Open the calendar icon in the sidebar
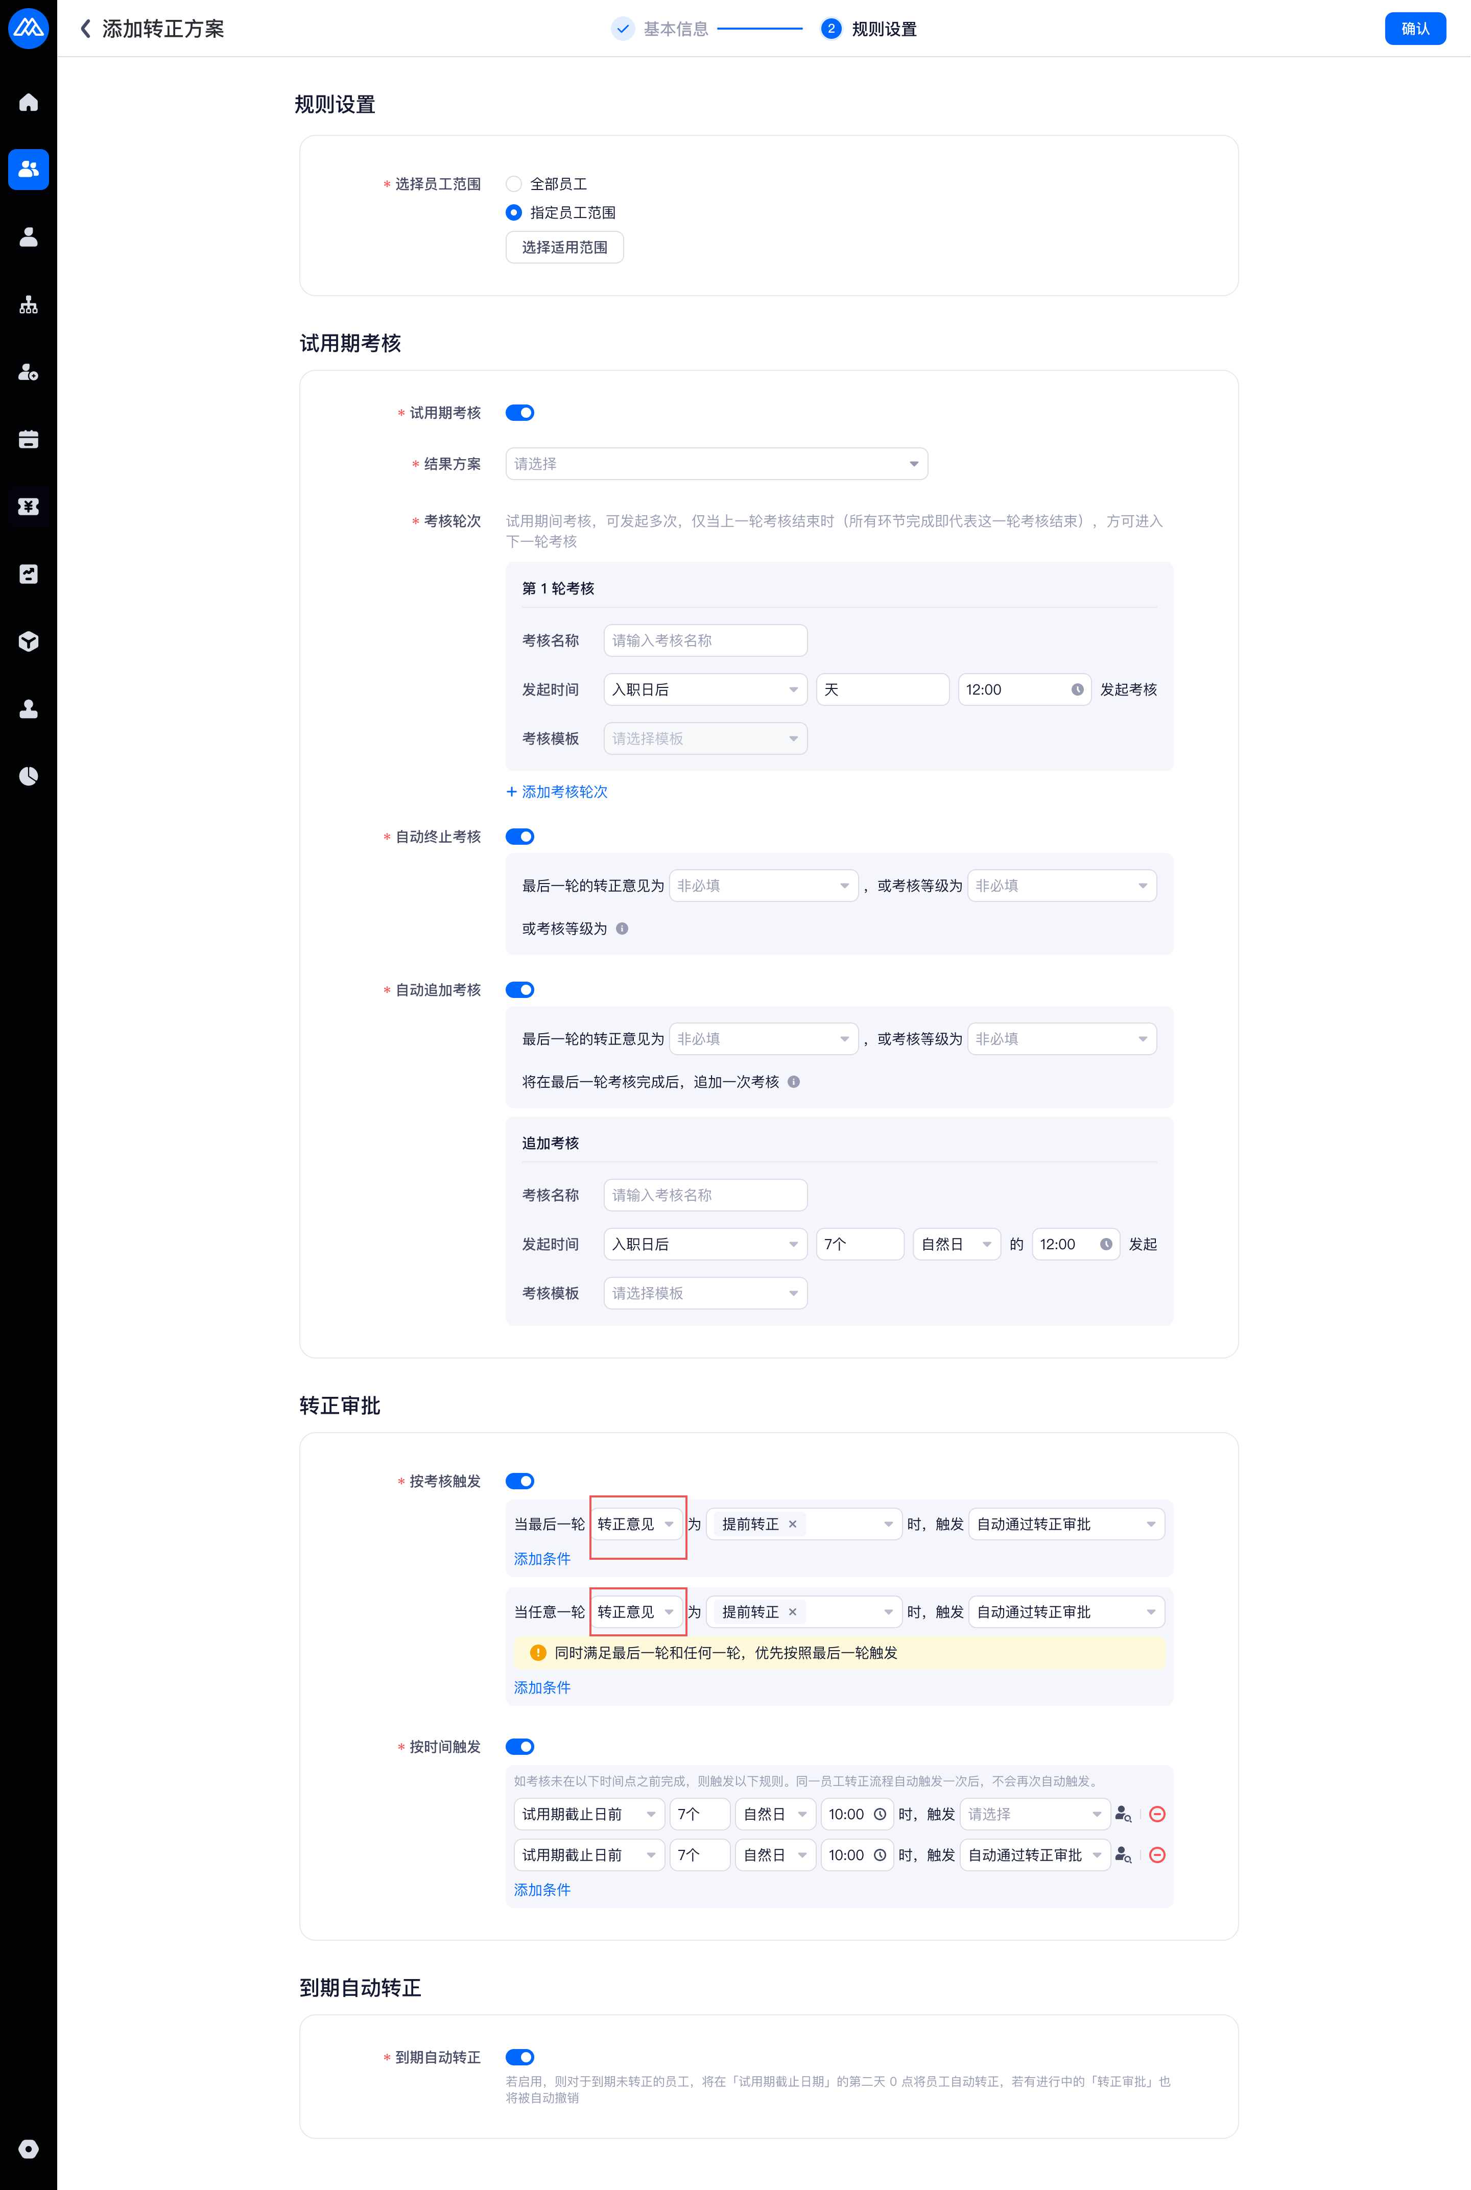The width and height of the screenshot is (1471, 2190). tap(28, 439)
